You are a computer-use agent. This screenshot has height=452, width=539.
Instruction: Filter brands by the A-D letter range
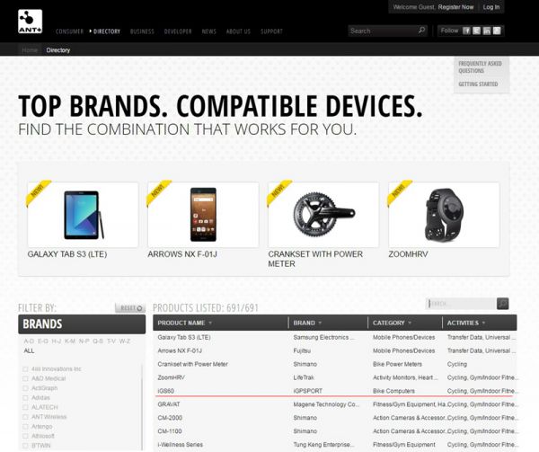click(29, 341)
